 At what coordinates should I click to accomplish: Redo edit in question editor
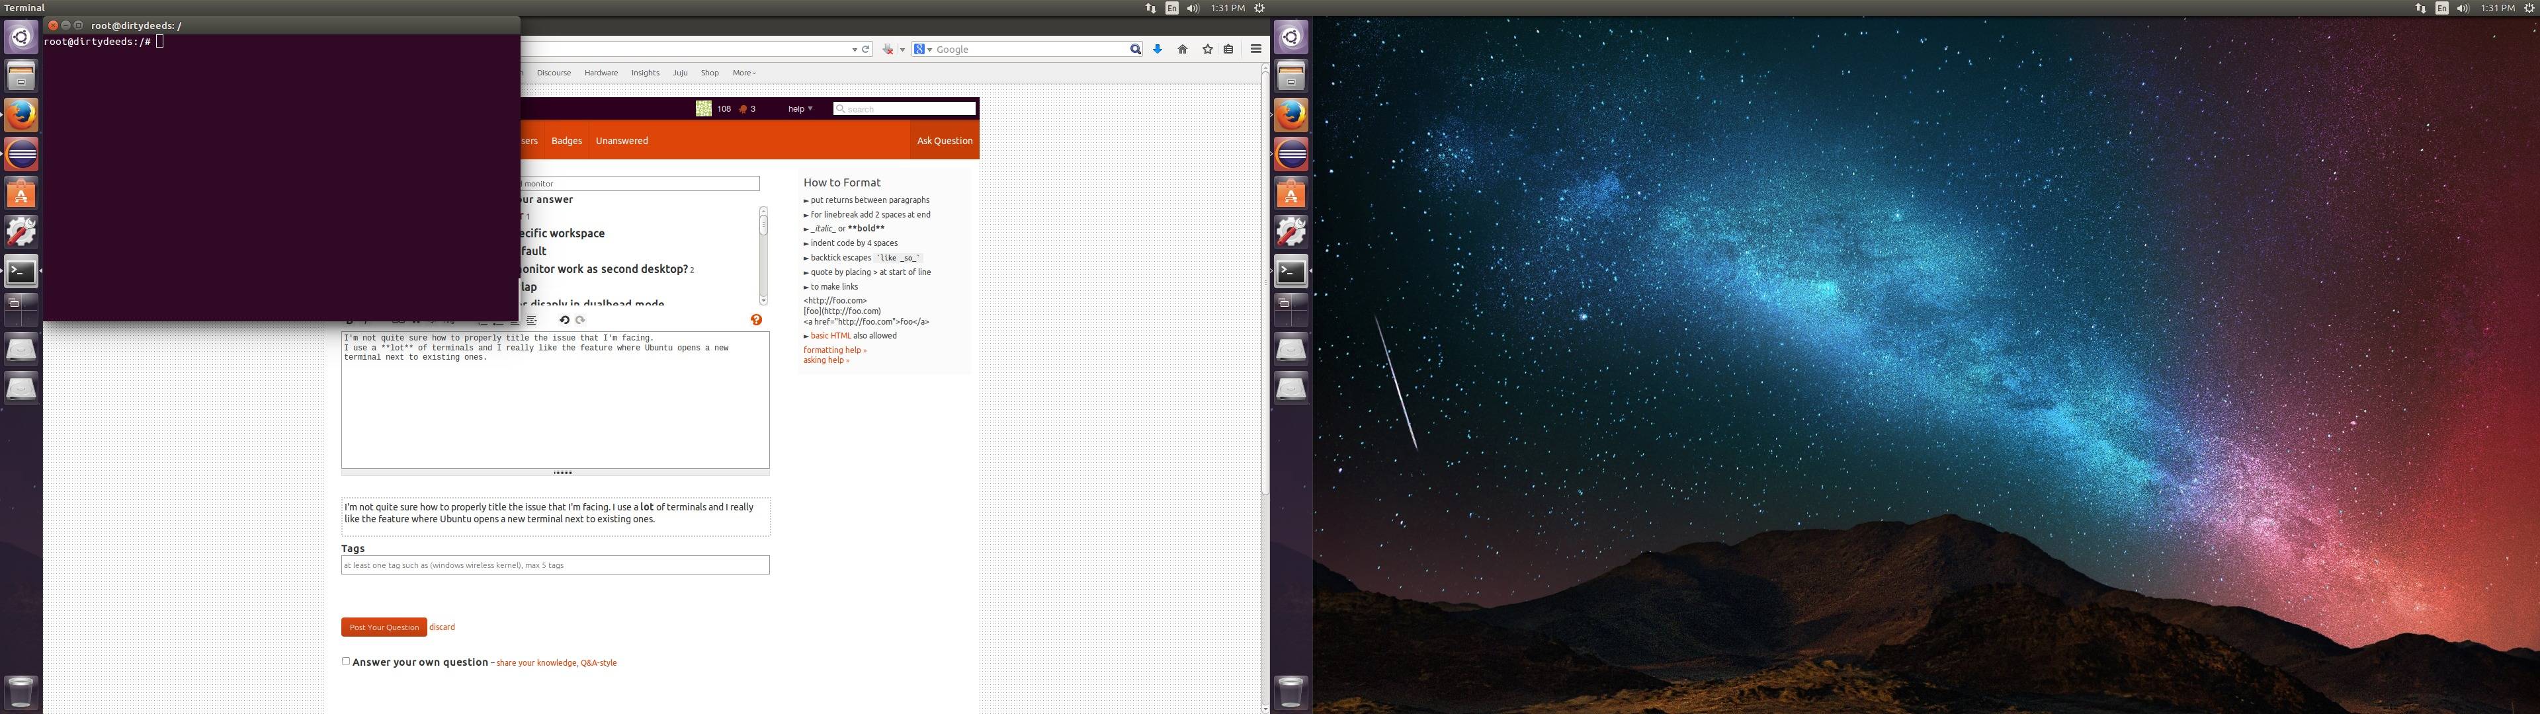point(580,319)
